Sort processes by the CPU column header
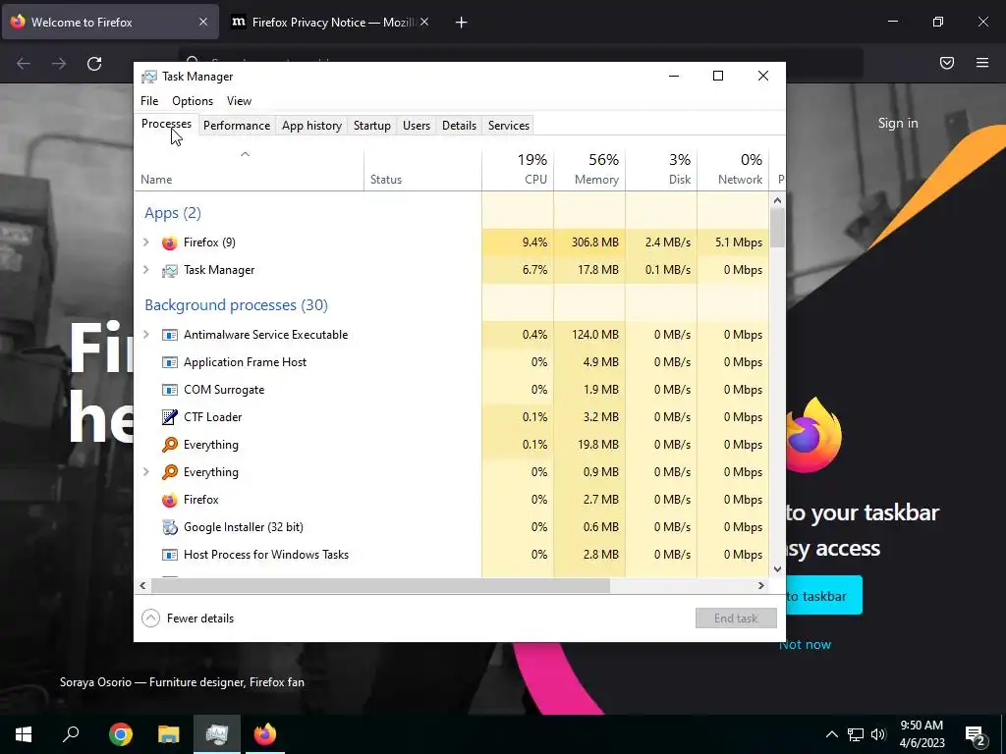The height and width of the screenshot is (754, 1006). click(518, 170)
